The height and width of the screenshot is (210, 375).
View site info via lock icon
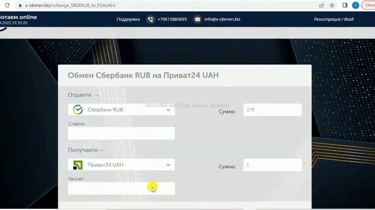pyautogui.click(x=20, y=5)
